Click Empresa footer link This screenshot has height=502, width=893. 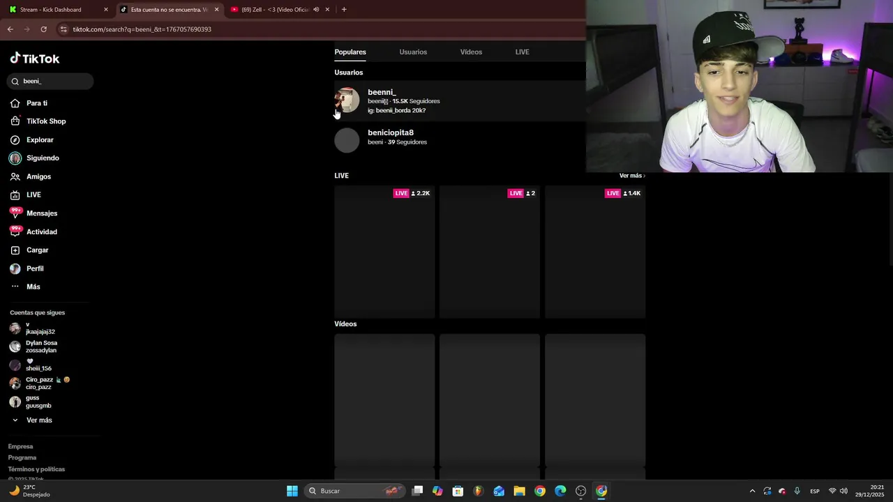pyautogui.click(x=20, y=446)
